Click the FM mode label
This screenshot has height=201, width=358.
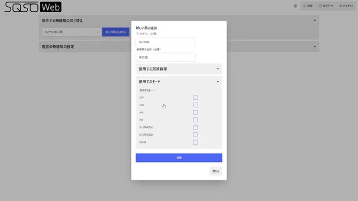pos(141,120)
